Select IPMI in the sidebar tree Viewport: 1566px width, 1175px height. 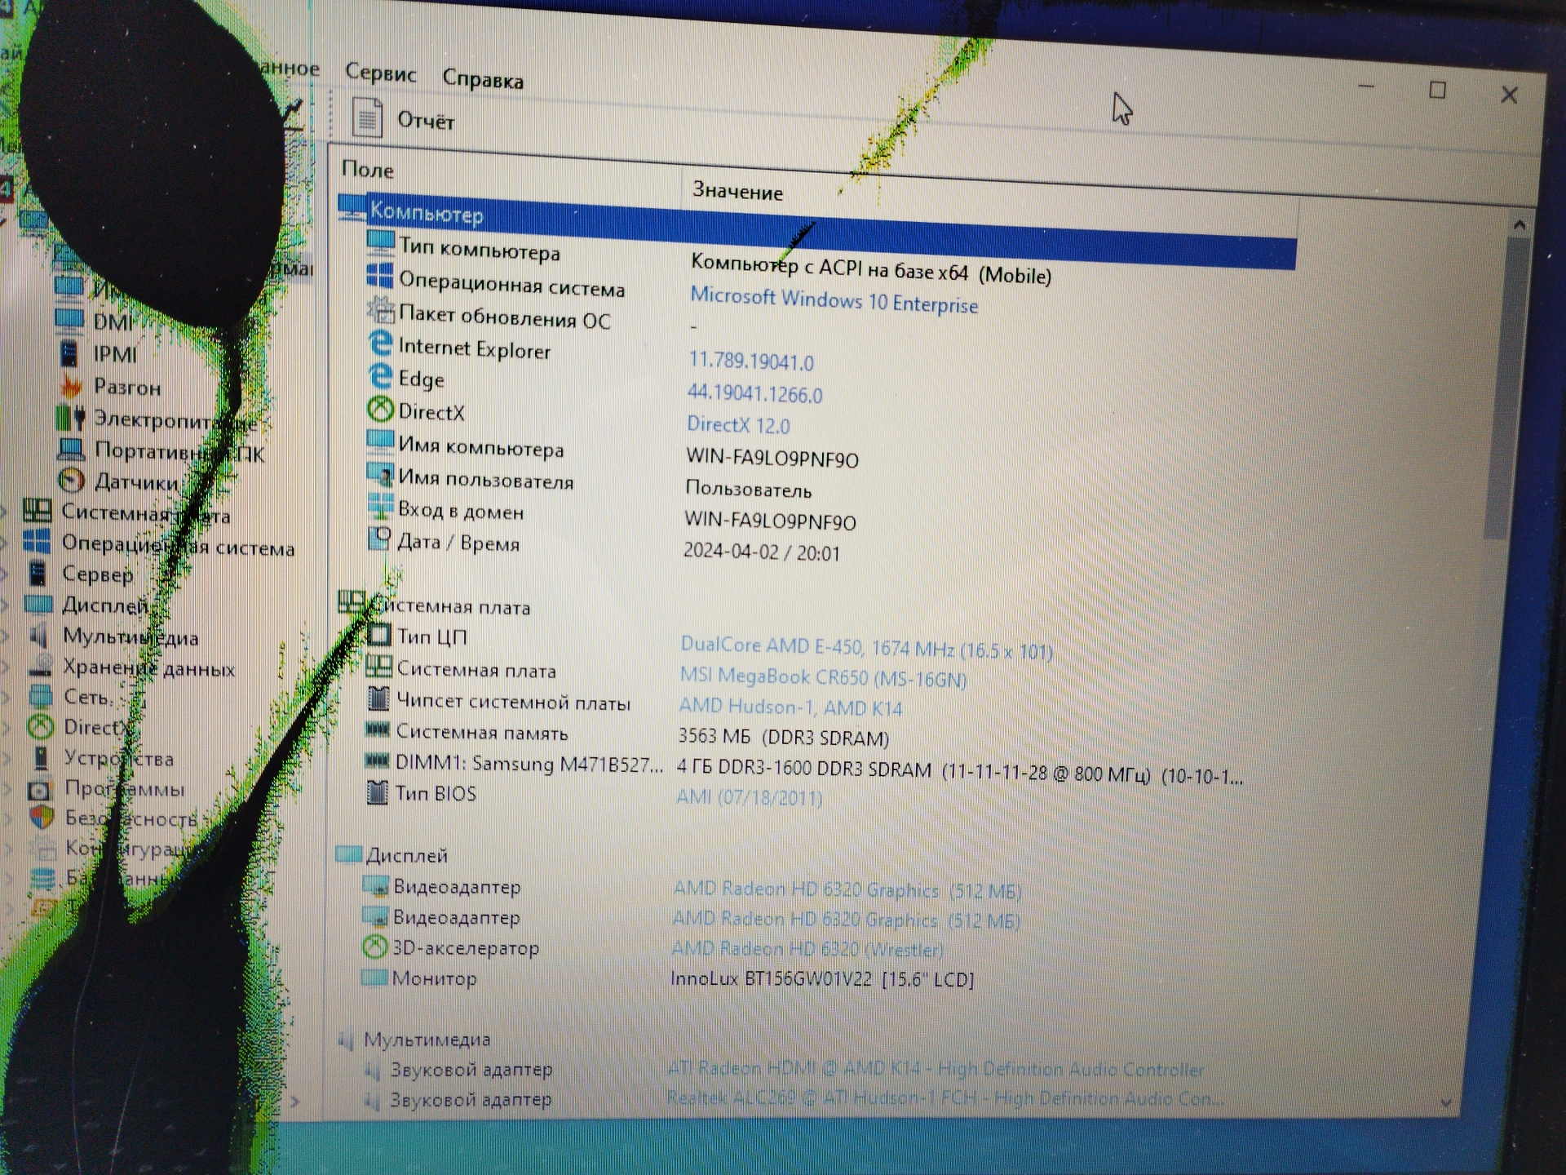point(115,353)
